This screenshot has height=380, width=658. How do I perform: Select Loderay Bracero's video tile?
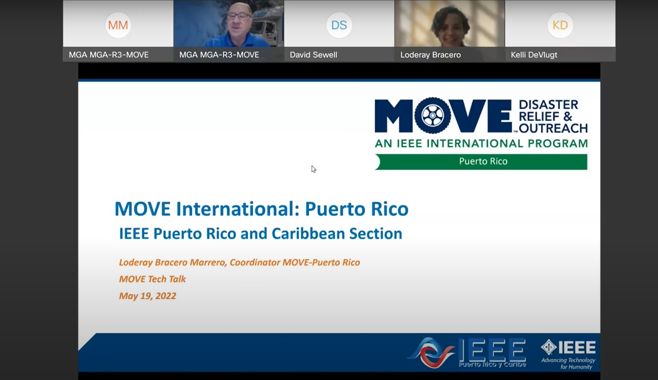click(x=450, y=31)
